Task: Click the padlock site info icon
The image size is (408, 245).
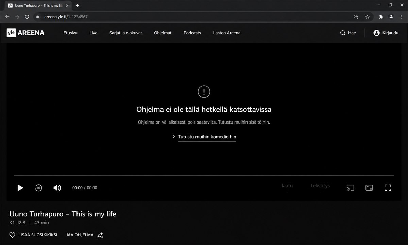Action: pyautogui.click(x=38, y=17)
